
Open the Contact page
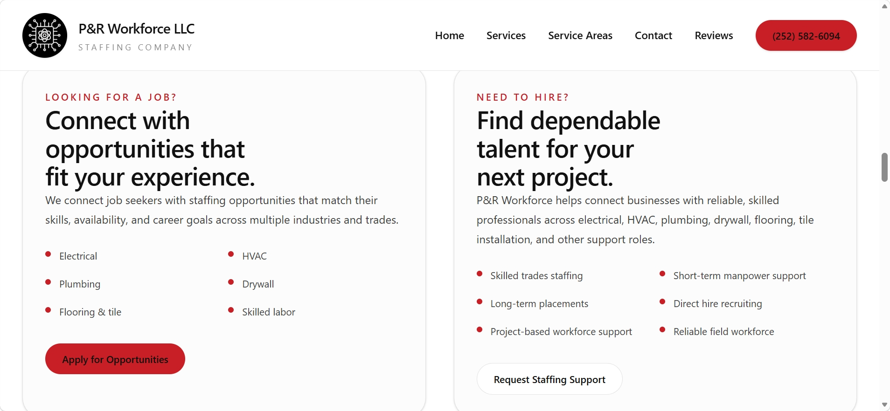tap(653, 35)
